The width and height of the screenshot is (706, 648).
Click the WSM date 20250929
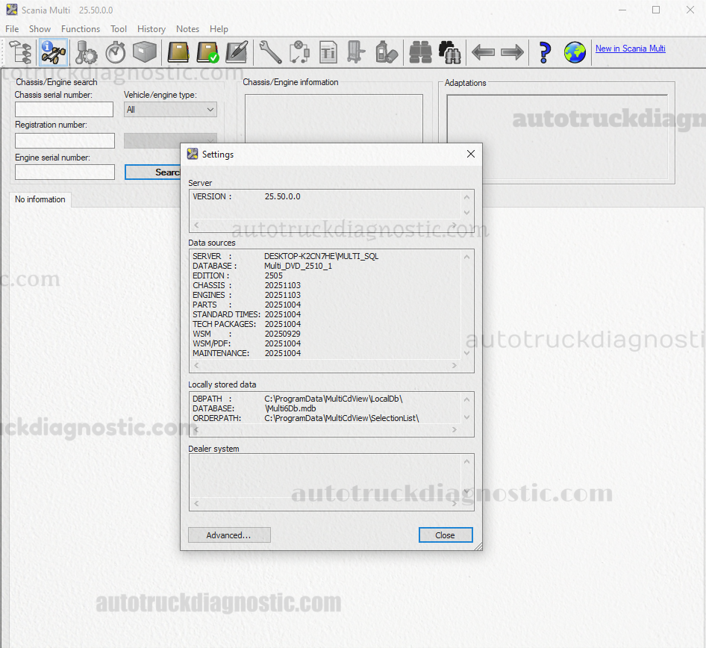click(x=283, y=334)
